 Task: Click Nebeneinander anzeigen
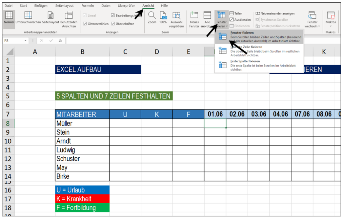coord(275,13)
